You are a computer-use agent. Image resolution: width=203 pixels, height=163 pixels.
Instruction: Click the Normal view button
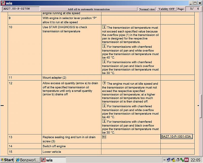pos(147,9)
